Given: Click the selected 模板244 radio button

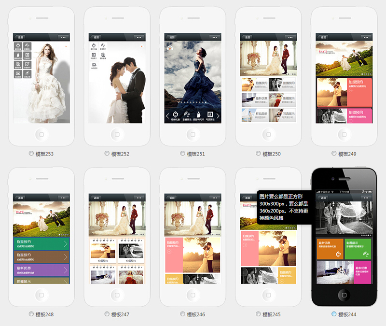Looking at the screenshot, I should click(334, 314).
